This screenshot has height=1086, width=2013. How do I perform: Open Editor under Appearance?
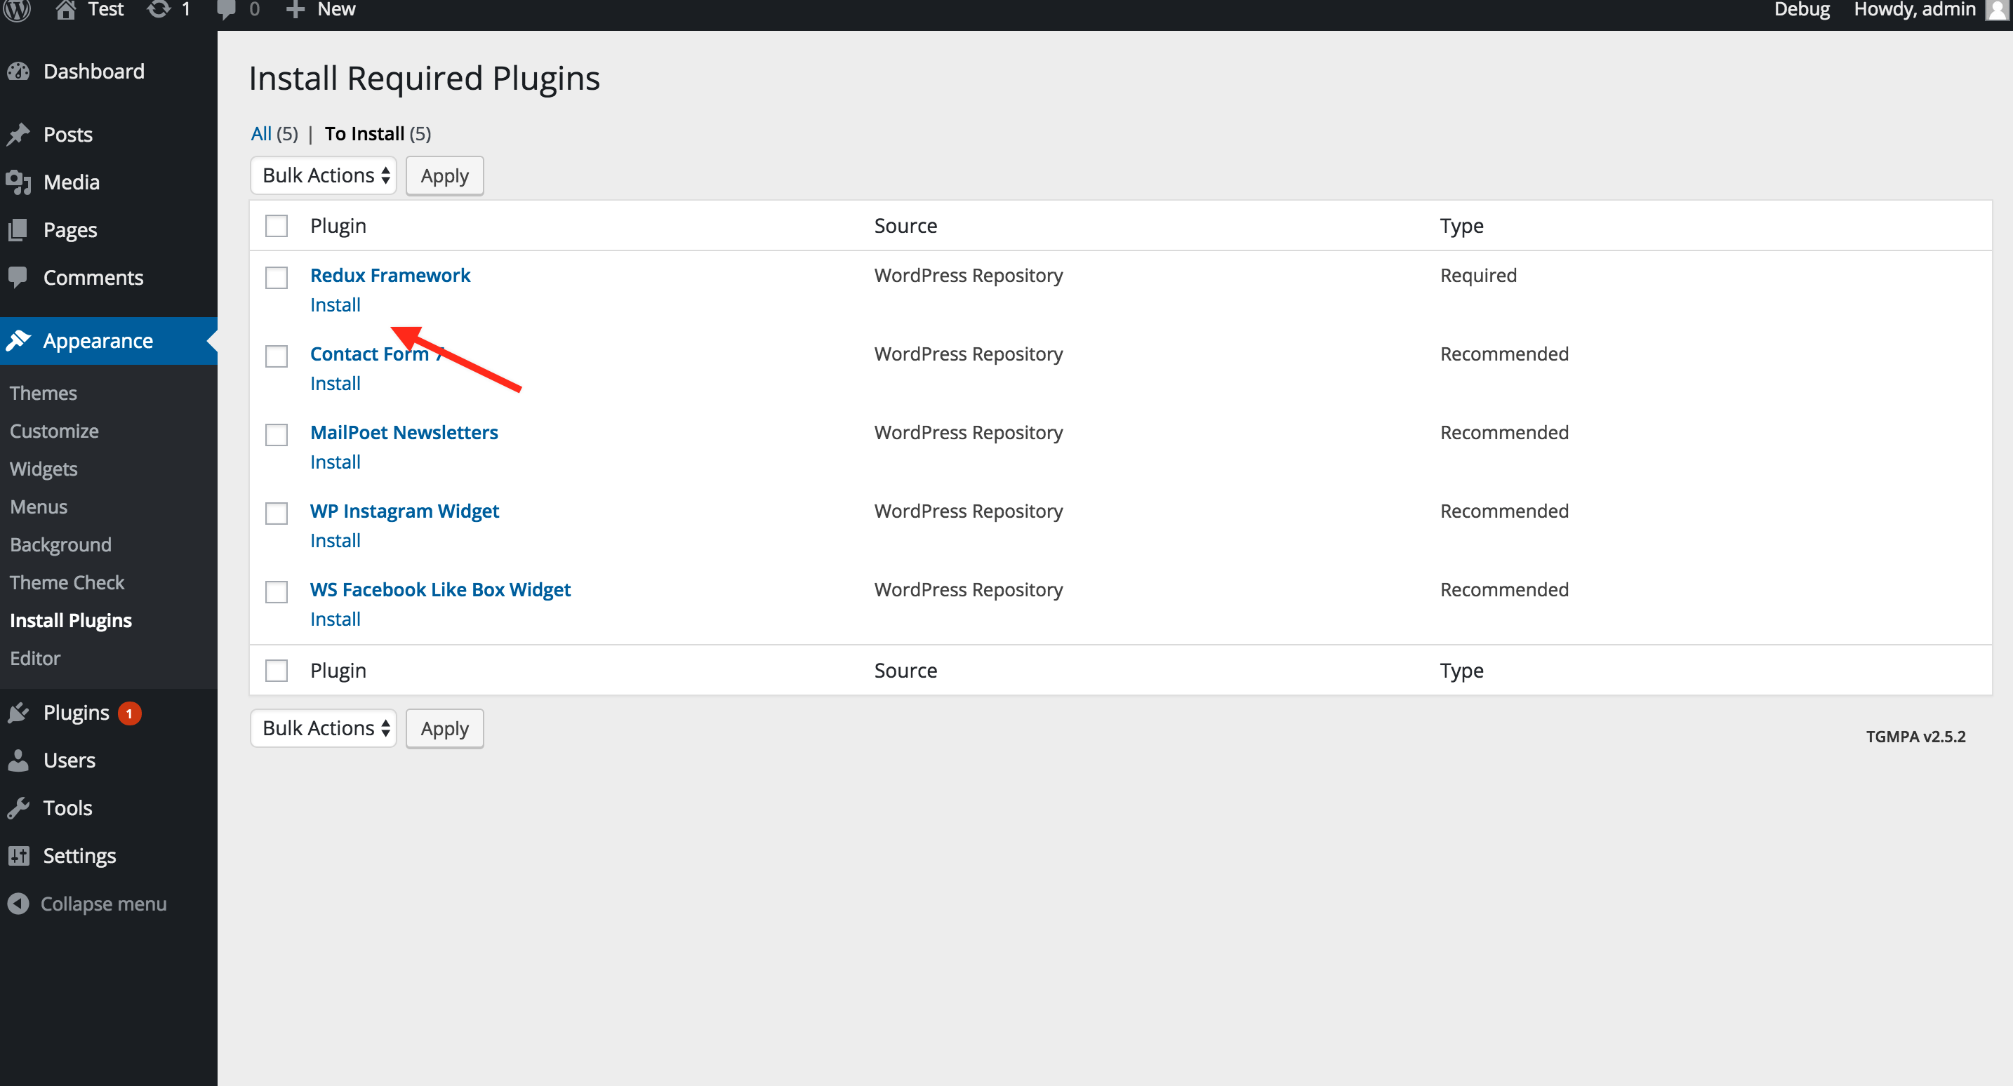35,658
